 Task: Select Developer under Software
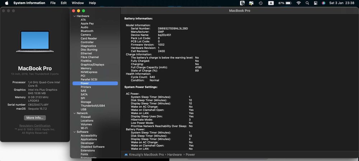pos(87,143)
